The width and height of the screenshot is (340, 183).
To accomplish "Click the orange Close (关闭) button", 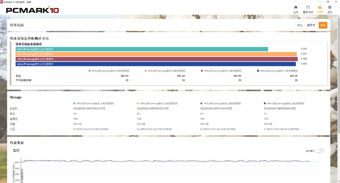I will tap(323, 25).
